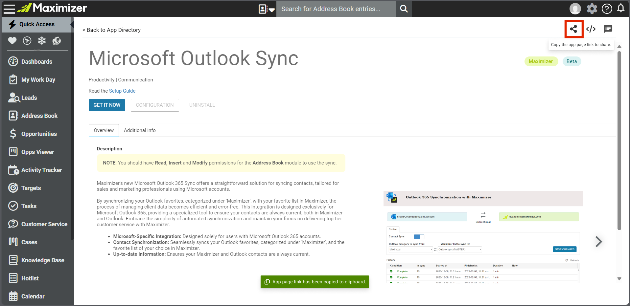
Task: Open the help question mark icon
Action: 607,9
